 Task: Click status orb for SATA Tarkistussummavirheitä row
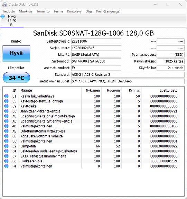(6, 156)
